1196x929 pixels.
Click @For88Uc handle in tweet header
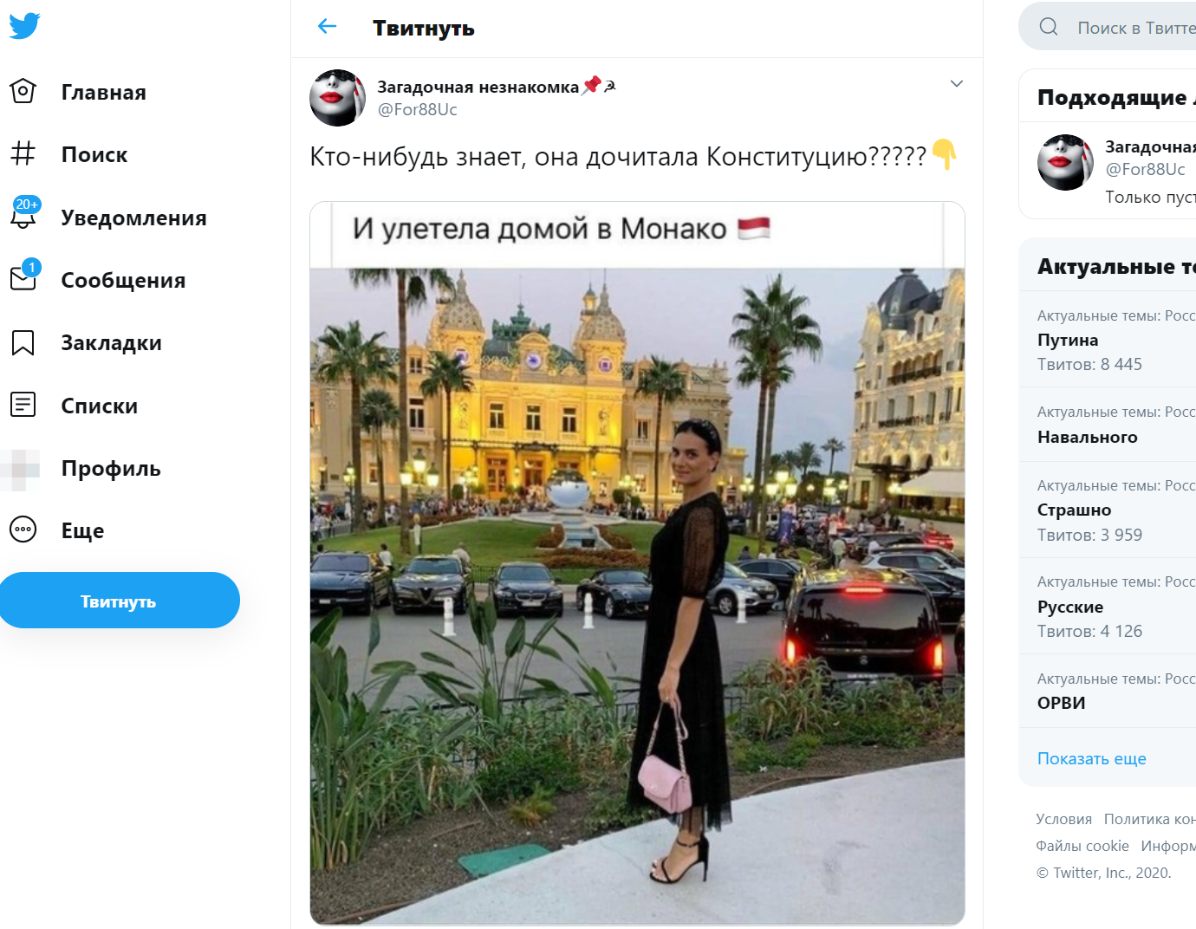click(x=417, y=110)
